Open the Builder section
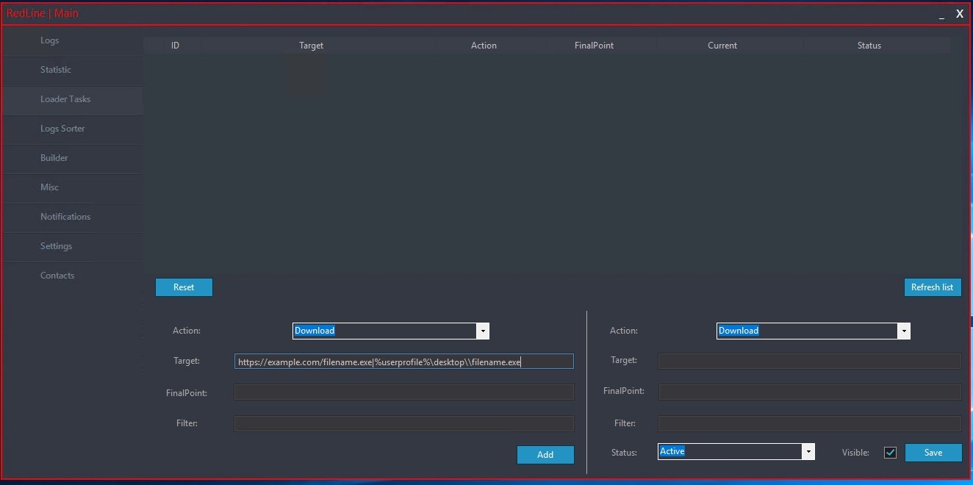Image resolution: width=973 pixels, height=485 pixels. 72,158
